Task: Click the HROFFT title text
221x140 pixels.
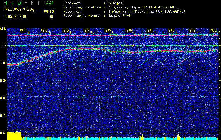Action: [x=22, y=3]
